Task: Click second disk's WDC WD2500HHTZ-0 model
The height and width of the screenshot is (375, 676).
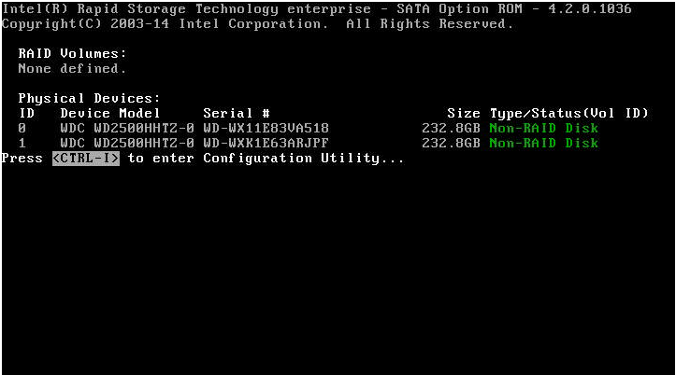Action: pyautogui.click(x=127, y=143)
